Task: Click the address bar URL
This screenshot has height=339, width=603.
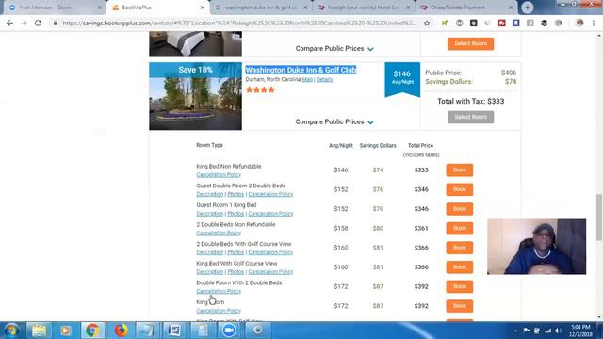Action: [x=238, y=23]
